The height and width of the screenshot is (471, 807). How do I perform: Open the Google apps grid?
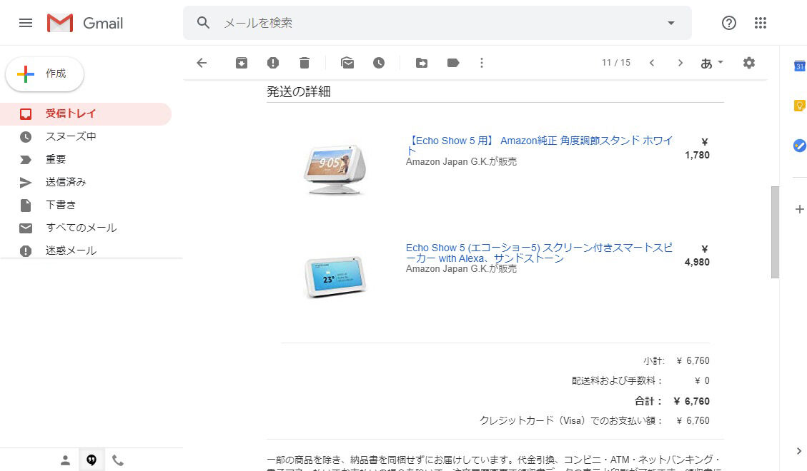point(760,23)
